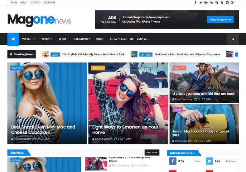Go to homepage via blue house icon

(13, 39)
